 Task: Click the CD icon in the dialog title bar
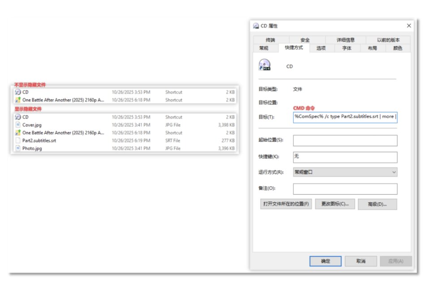256,26
